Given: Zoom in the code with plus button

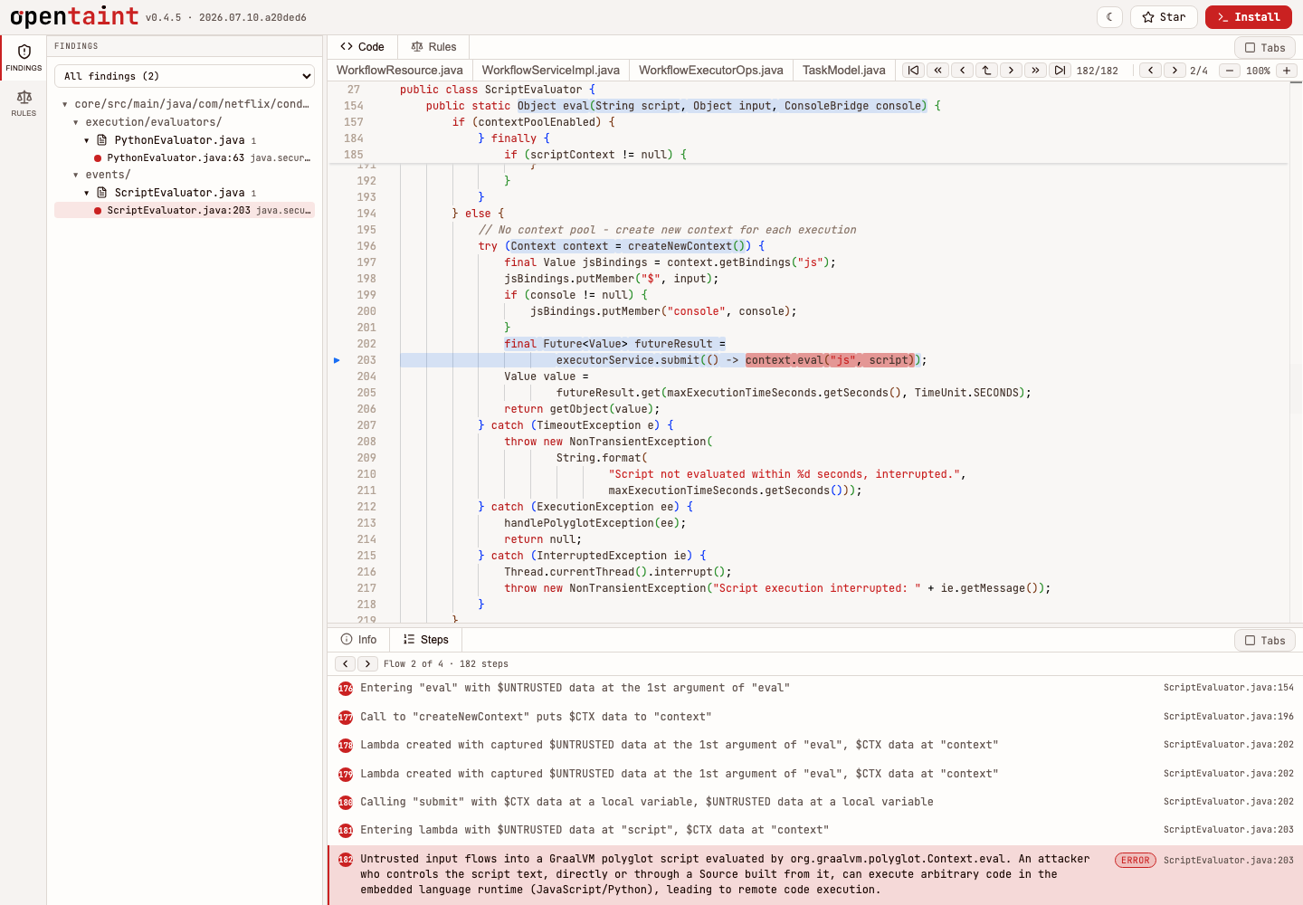Looking at the screenshot, I should (1287, 70).
